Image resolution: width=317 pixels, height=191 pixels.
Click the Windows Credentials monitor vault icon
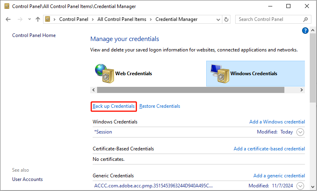coord(219,73)
